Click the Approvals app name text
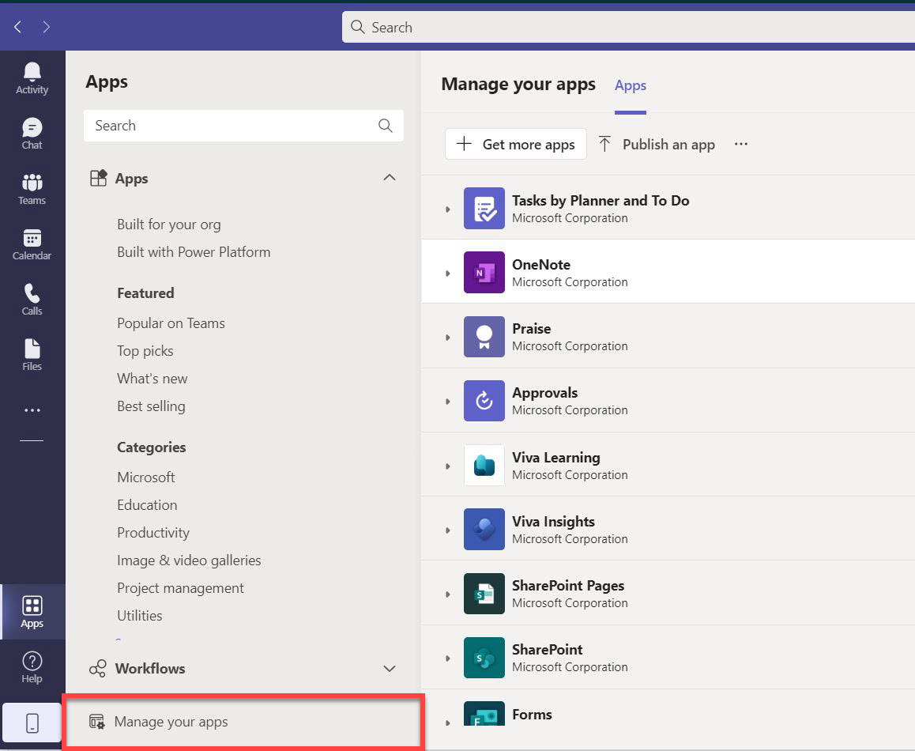This screenshot has height=751, width=915. (545, 393)
